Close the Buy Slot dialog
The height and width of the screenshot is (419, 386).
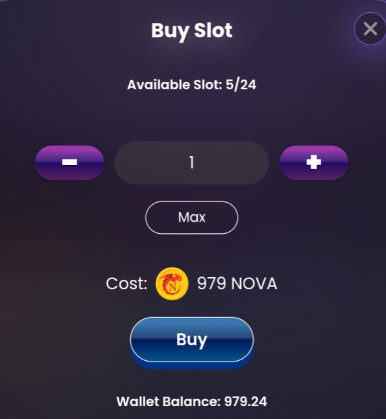click(x=370, y=28)
